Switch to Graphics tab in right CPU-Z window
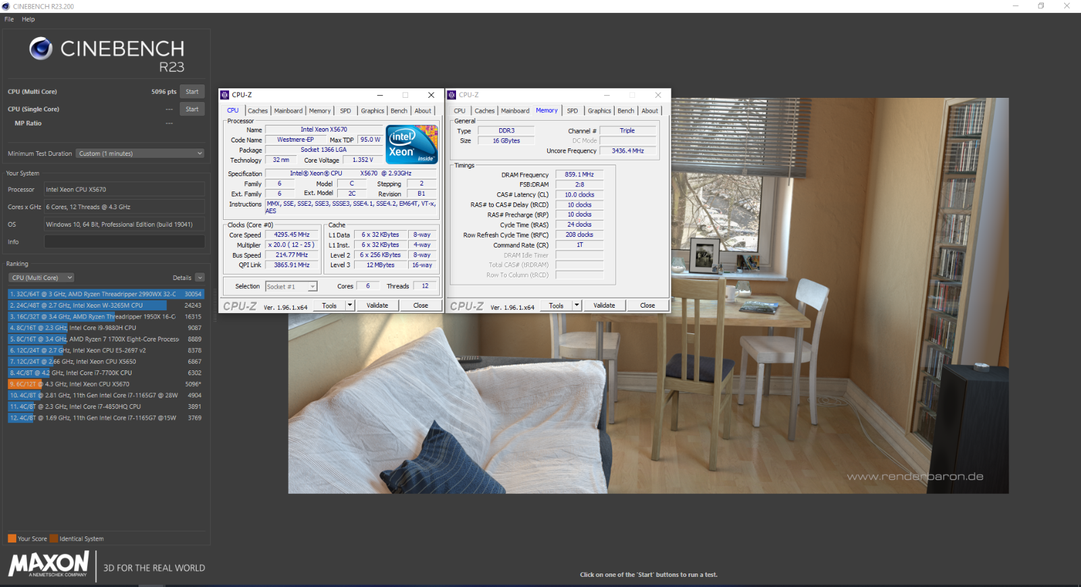Screen dimensions: 1081x587 click(599, 111)
